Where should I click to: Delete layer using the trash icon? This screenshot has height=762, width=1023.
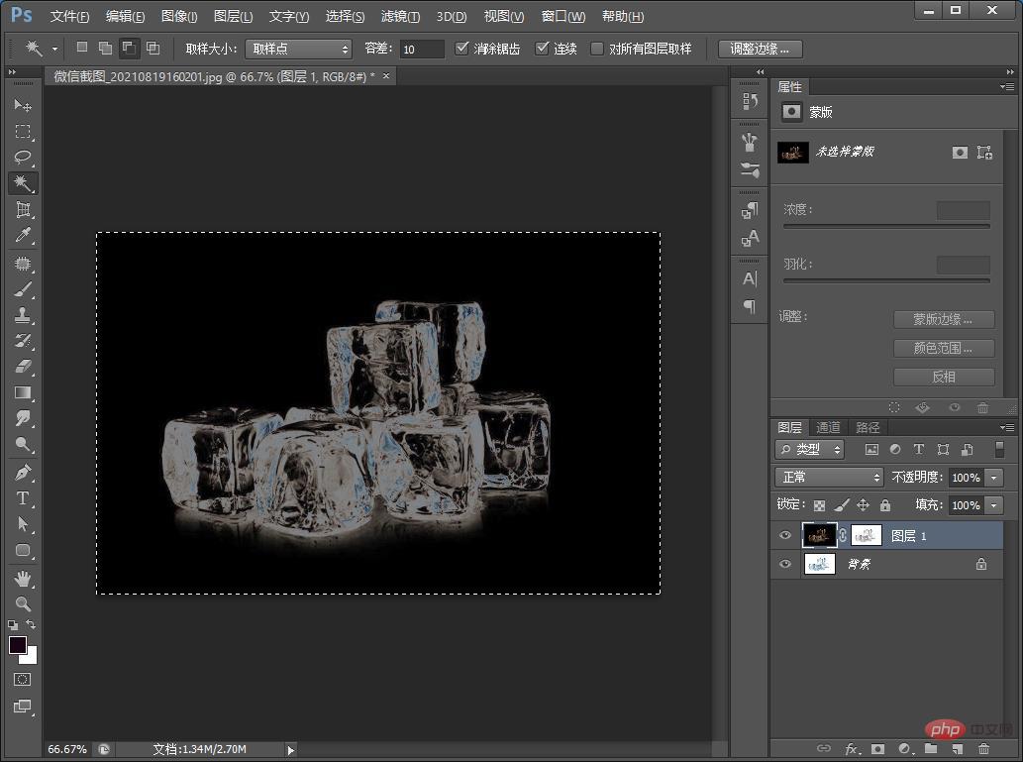[983, 749]
